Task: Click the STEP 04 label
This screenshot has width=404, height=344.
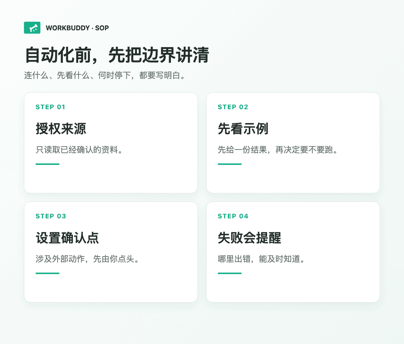Action: [233, 216]
